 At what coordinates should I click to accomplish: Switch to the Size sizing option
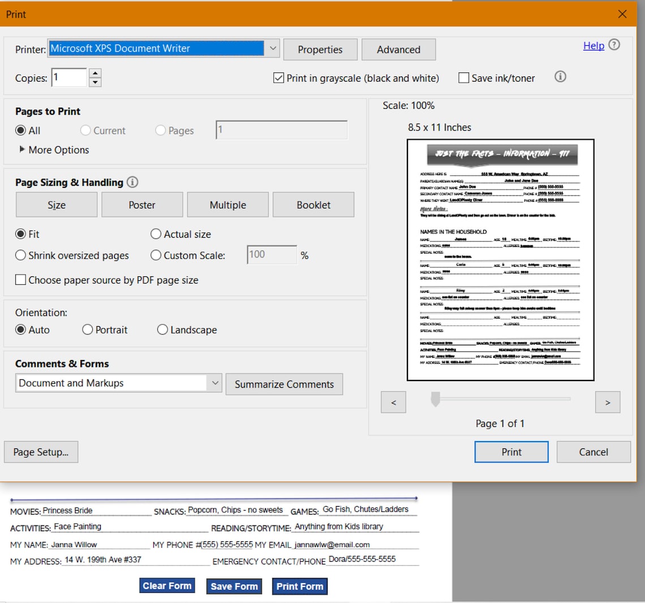pos(56,204)
